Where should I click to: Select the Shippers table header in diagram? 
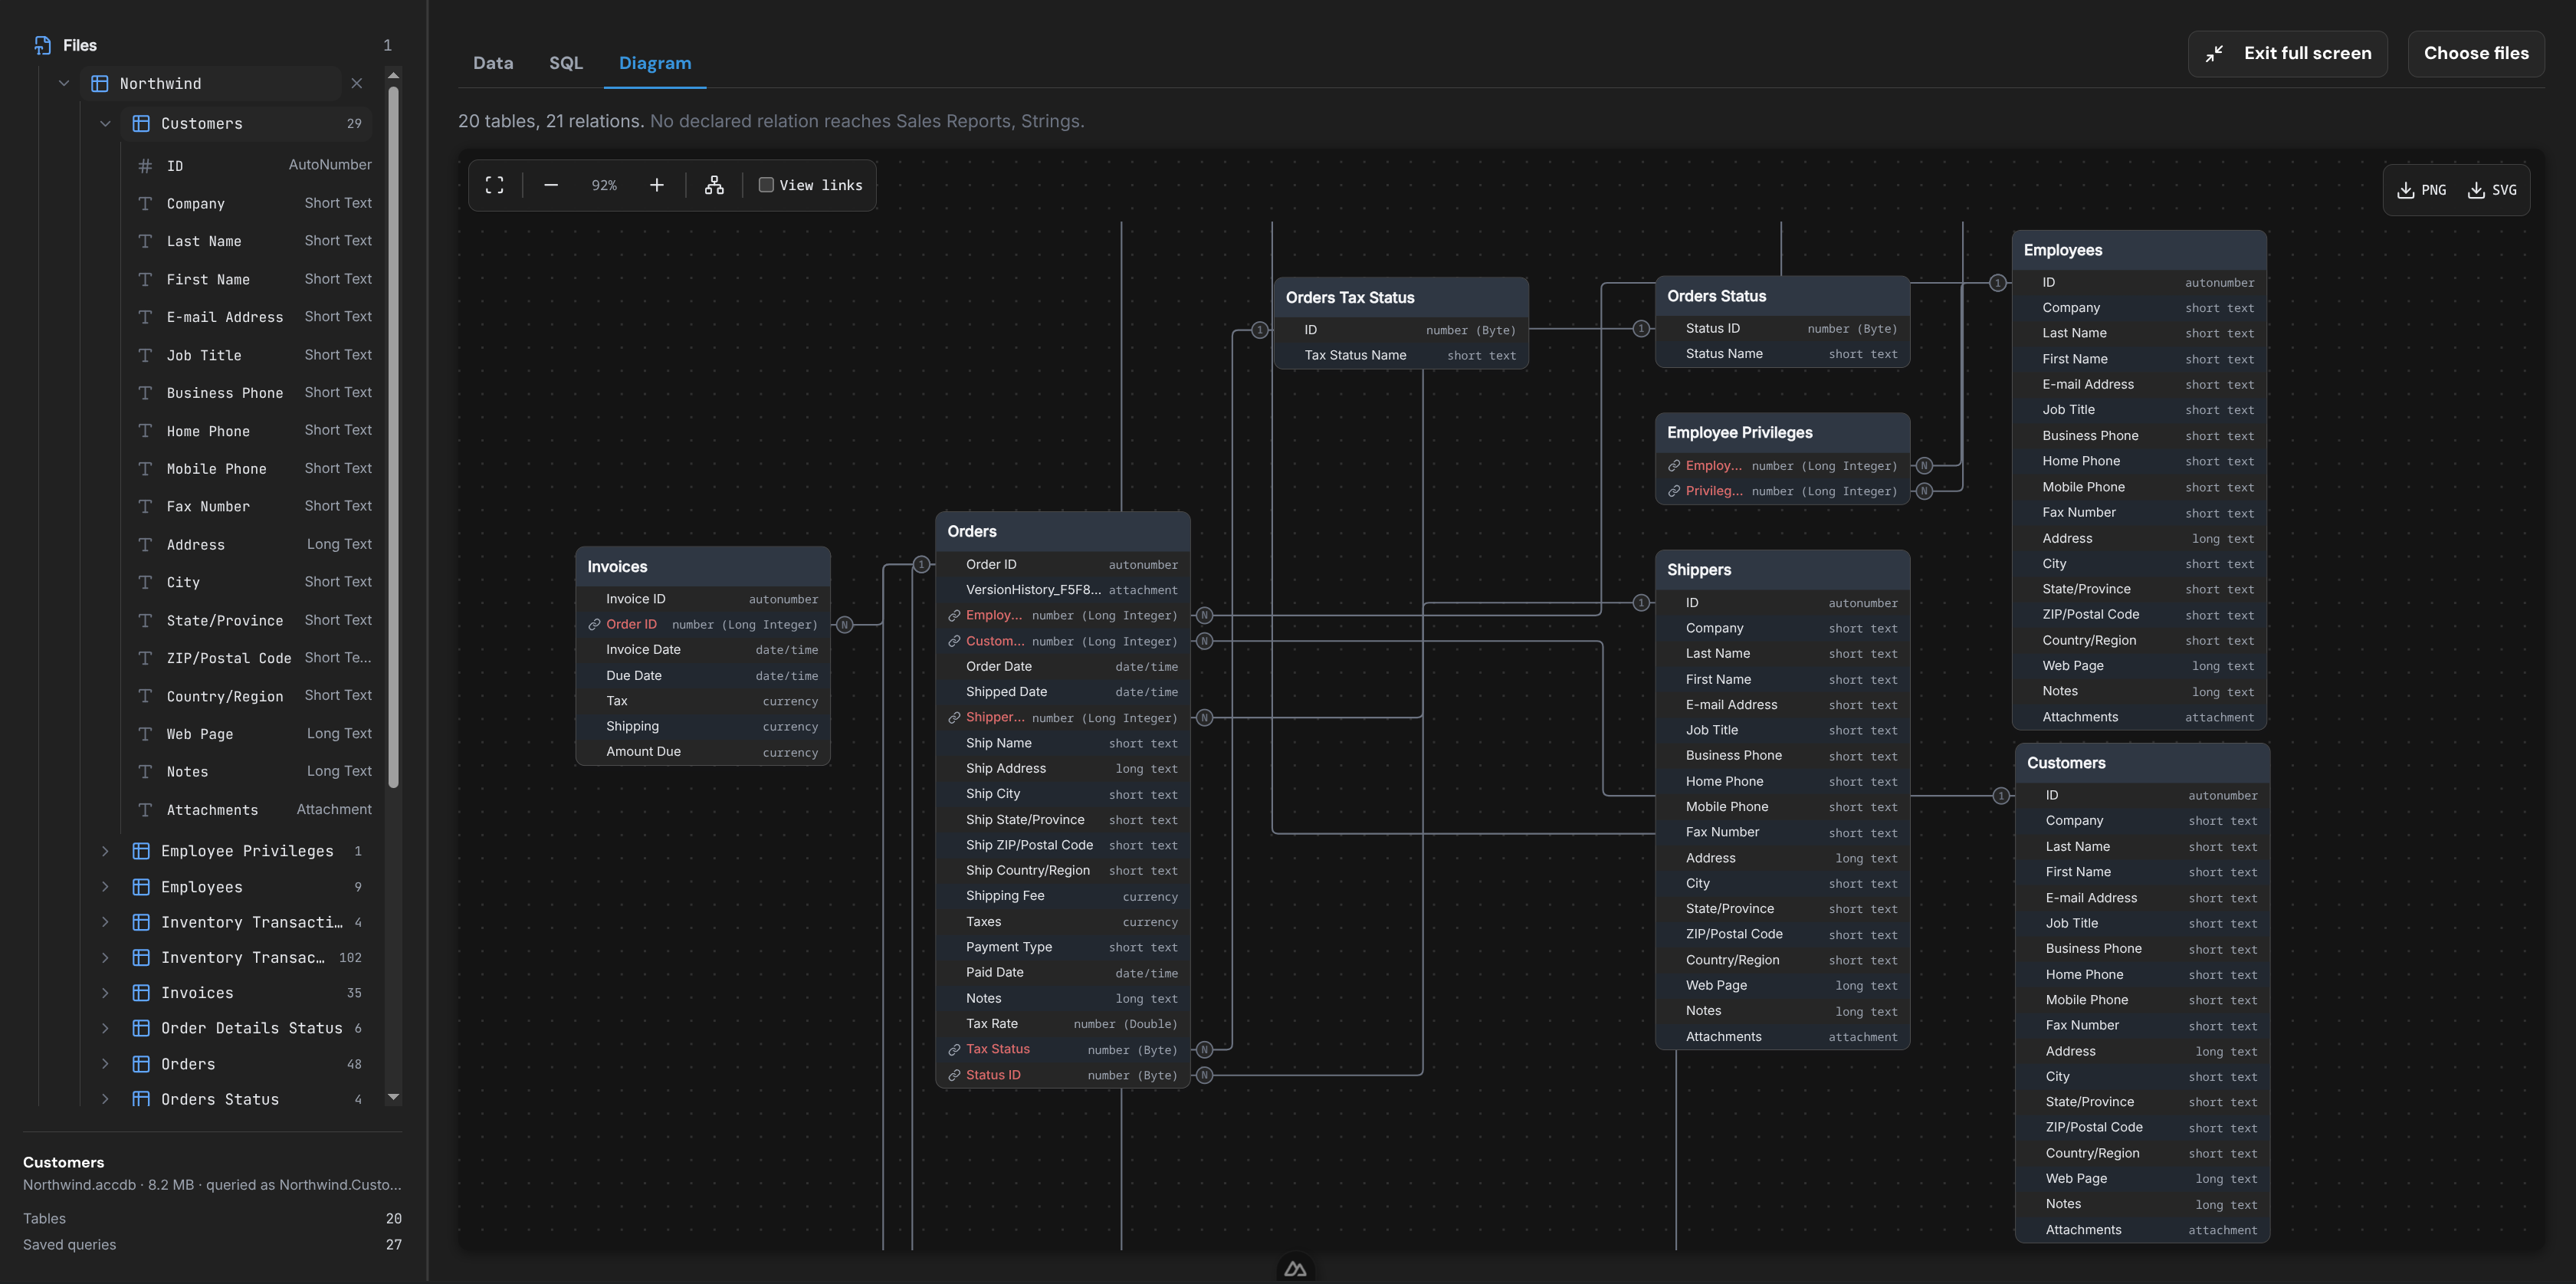click(x=1782, y=570)
